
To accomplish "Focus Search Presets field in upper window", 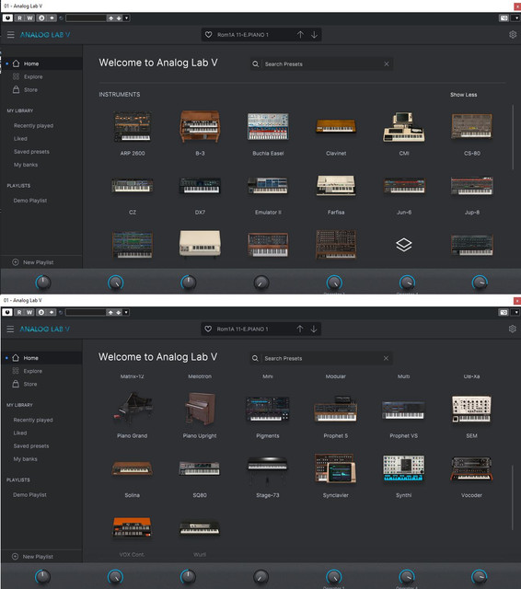I will coord(321,64).
